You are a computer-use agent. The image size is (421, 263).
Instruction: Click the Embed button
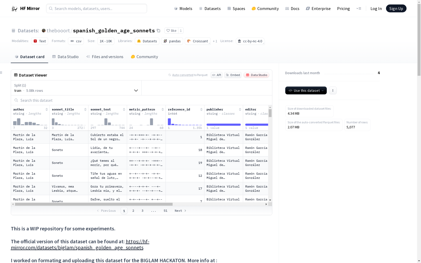coord(233,75)
